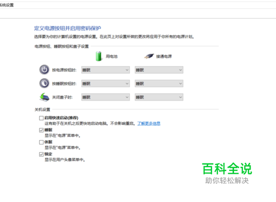Screen dimensions: 276x202
Task: Click the laptop lid close icon
Action: coord(44,97)
